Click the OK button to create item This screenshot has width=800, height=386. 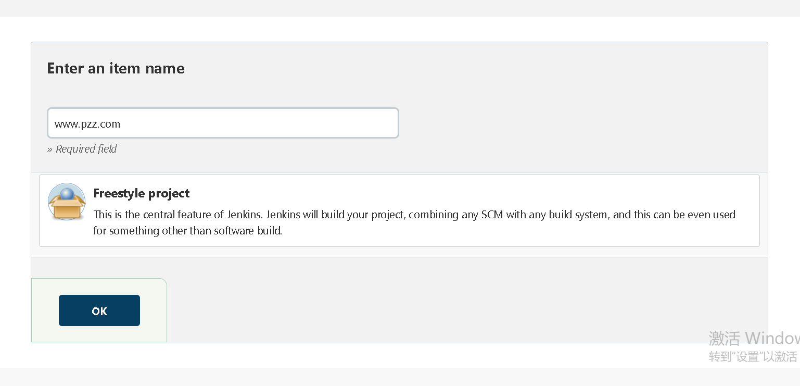[99, 310]
